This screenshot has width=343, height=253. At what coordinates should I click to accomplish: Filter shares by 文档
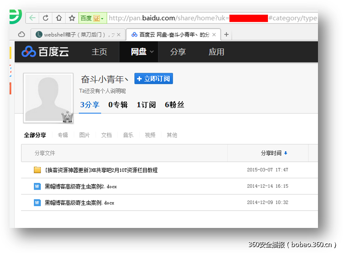click(x=106, y=135)
